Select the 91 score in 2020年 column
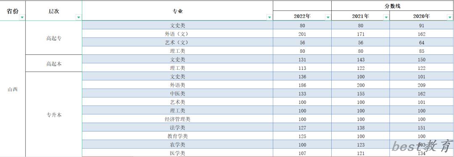454x157 pixels. (x=422, y=26)
